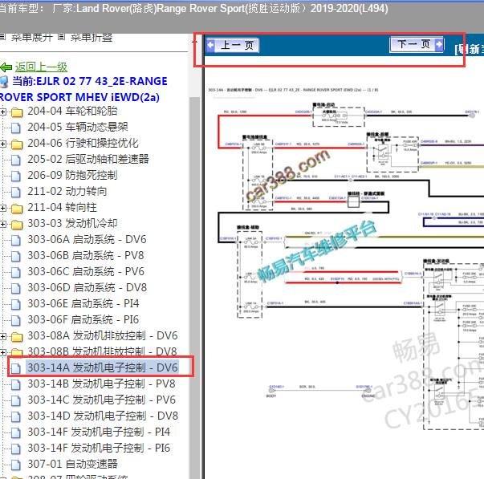Click the green back arrow icon
Screen dimensions: 484x479
[6, 67]
